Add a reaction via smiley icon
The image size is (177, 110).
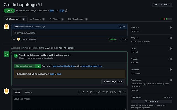(120, 27)
